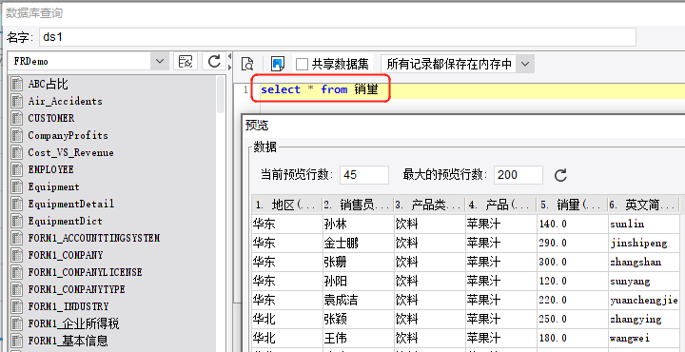
Task: Select the EMPLOYEE table
Action: [50, 169]
